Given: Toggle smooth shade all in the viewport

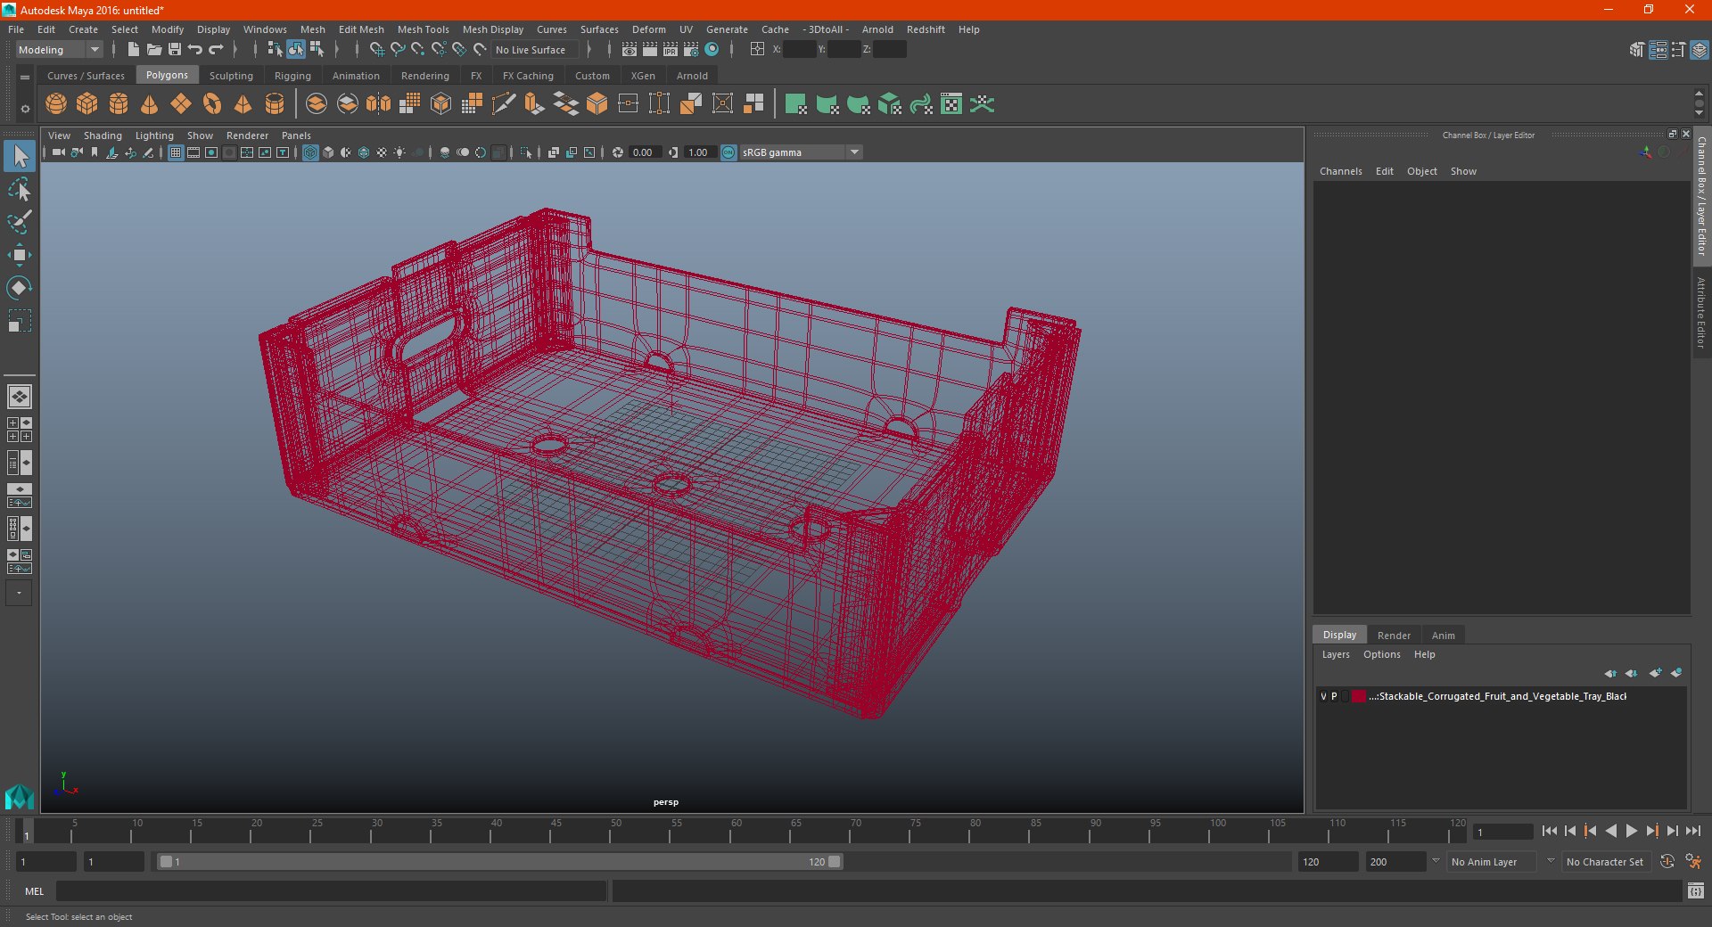Looking at the screenshot, I should [328, 152].
